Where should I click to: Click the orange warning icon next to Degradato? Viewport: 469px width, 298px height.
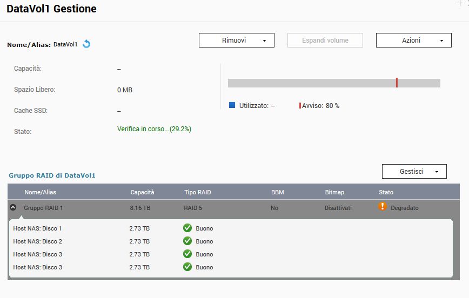pos(383,207)
